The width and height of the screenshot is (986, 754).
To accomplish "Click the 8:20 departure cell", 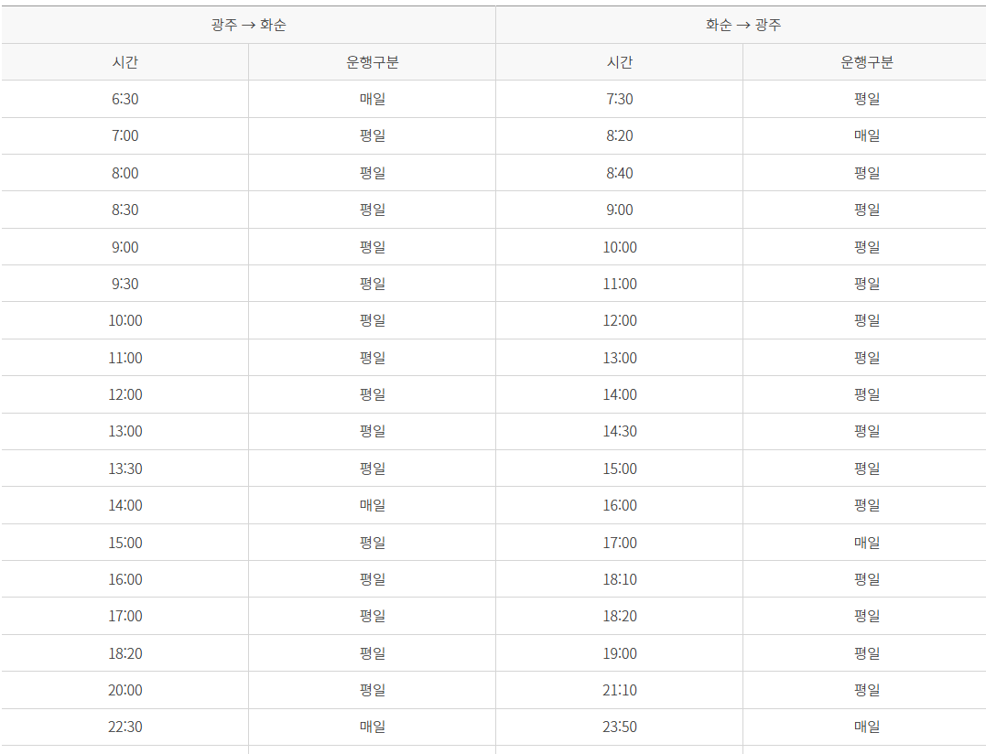I will click(x=618, y=135).
